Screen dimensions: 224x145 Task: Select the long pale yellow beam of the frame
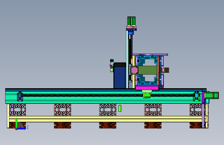point(106,119)
